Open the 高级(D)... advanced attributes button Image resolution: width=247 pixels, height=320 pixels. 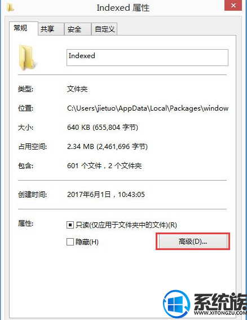pyautogui.click(x=193, y=242)
